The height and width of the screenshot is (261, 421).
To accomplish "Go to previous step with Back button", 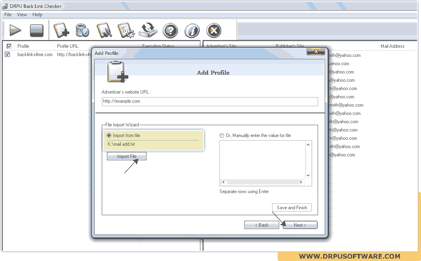I will click(x=262, y=225).
